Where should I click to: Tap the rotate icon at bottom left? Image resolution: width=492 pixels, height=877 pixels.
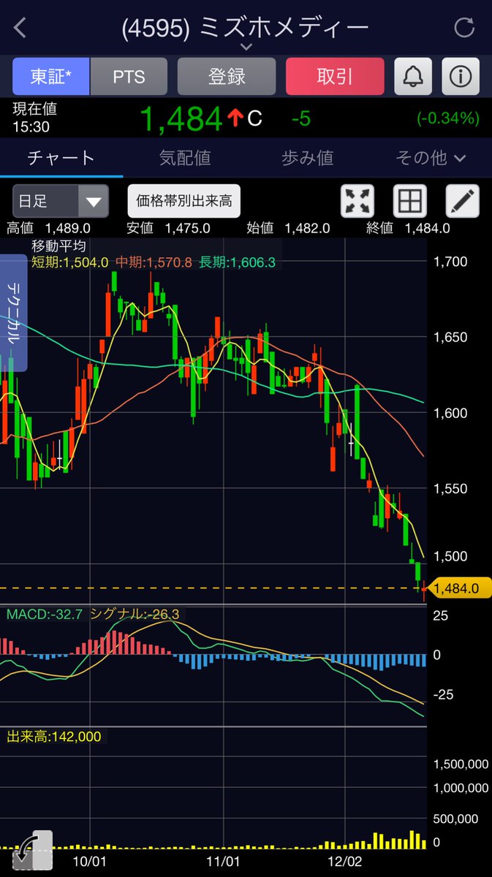[x=32, y=851]
